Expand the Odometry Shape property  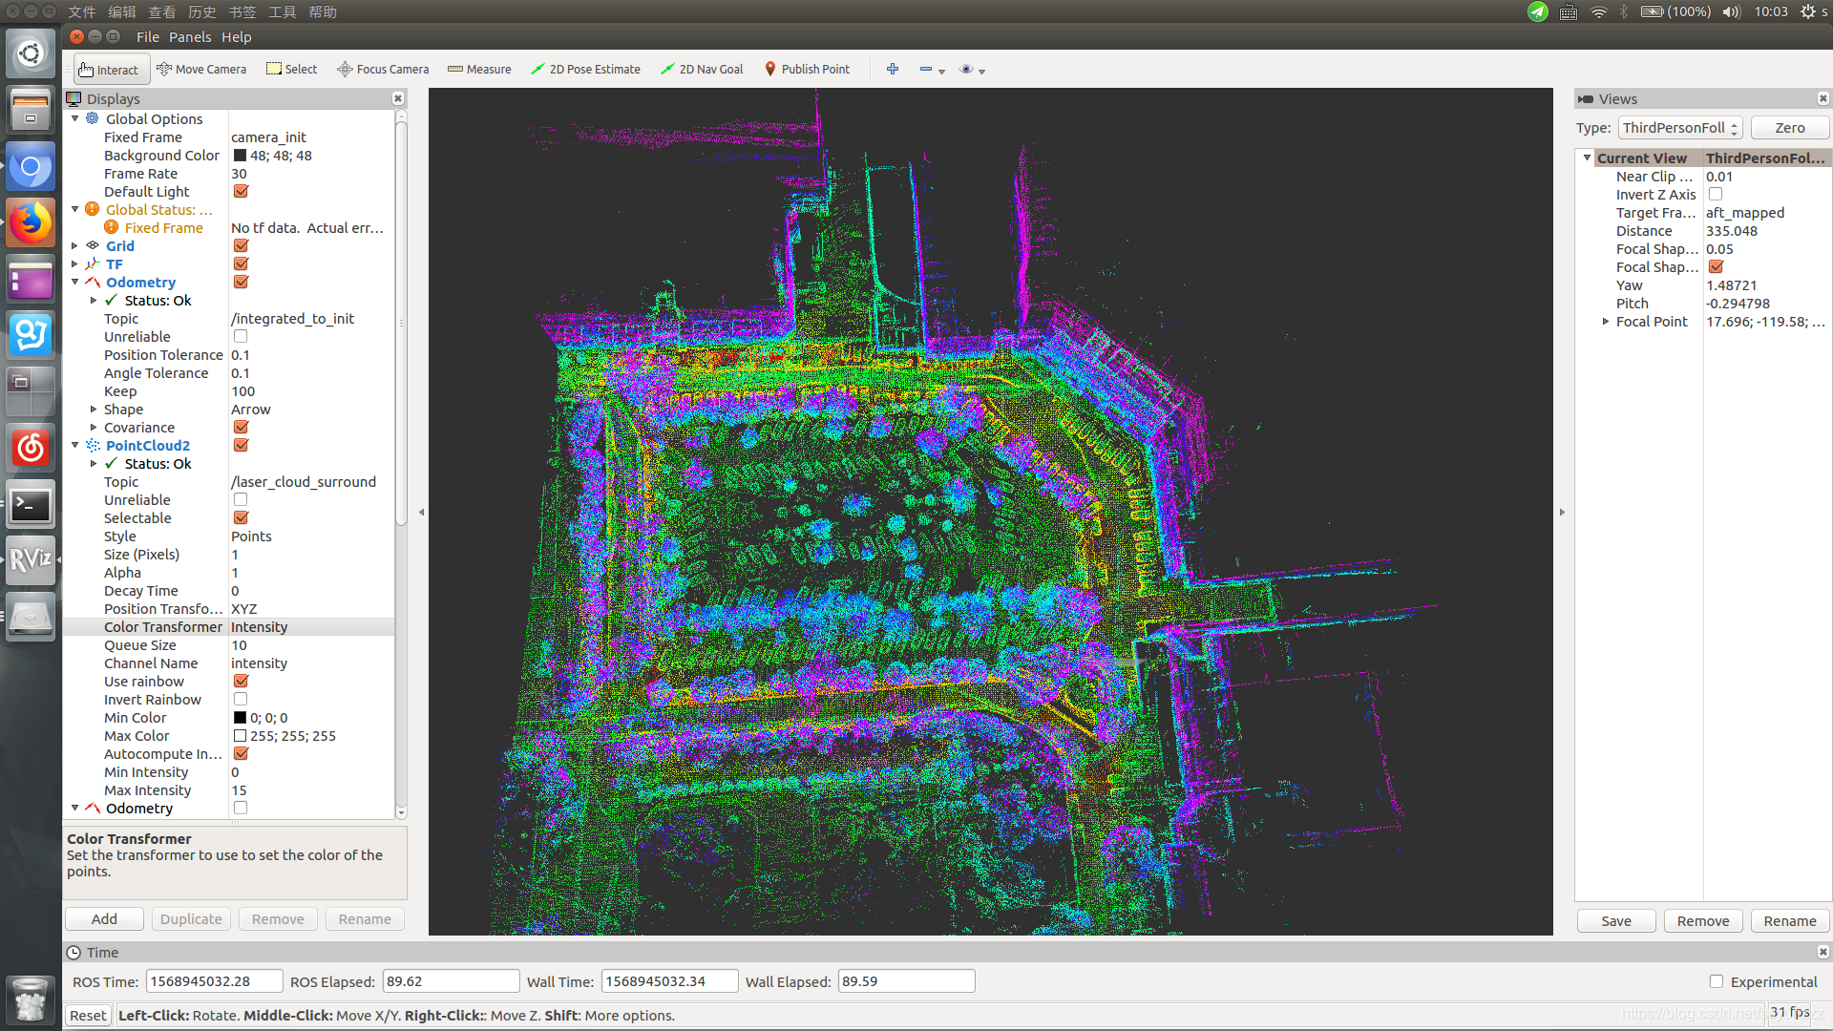(94, 410)
